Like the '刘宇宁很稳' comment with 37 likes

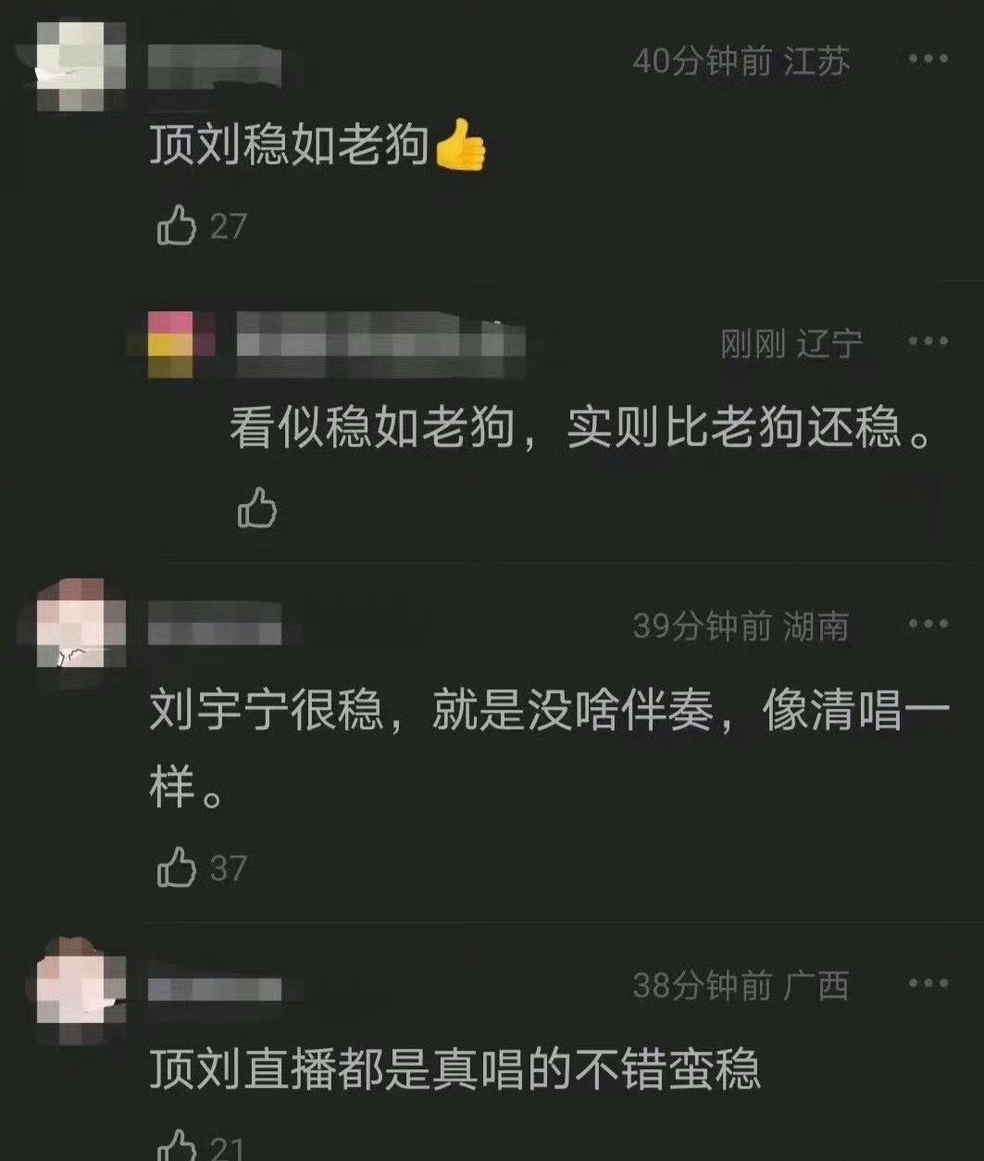(177, 868)
